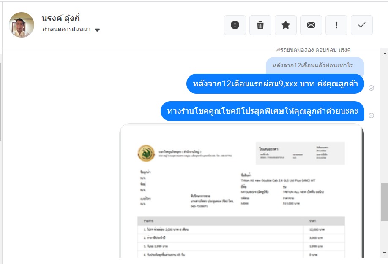View delivery status icon beside 9,xxx บาท message
The image size is (388, 264).
[371, 88]
